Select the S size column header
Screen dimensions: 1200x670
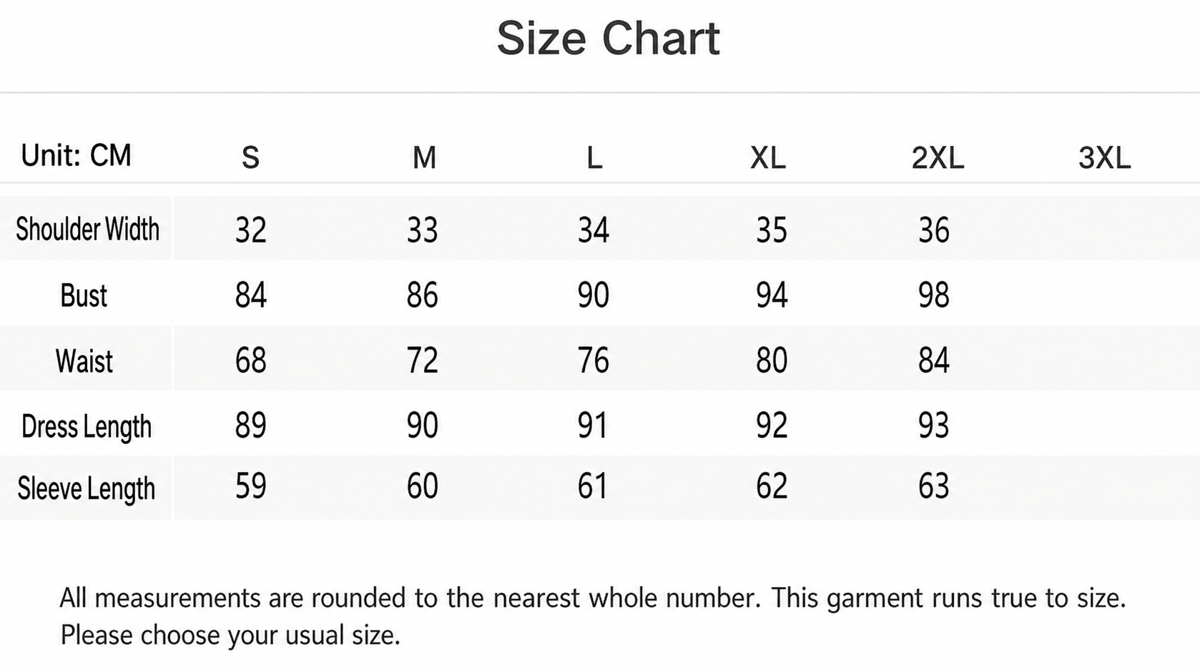250,157
